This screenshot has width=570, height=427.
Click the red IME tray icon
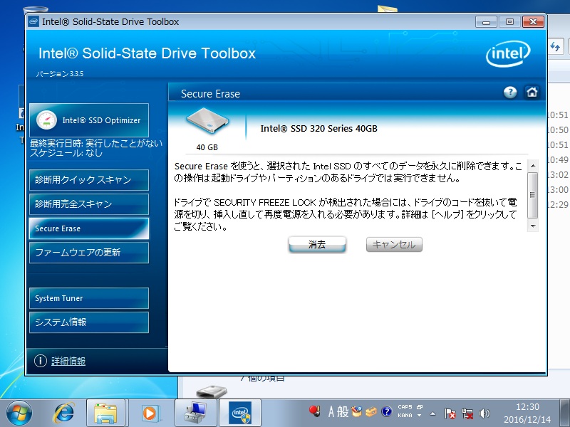315,411
